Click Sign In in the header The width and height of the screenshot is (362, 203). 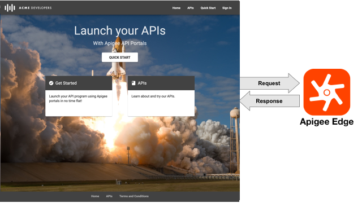(227, 8)
